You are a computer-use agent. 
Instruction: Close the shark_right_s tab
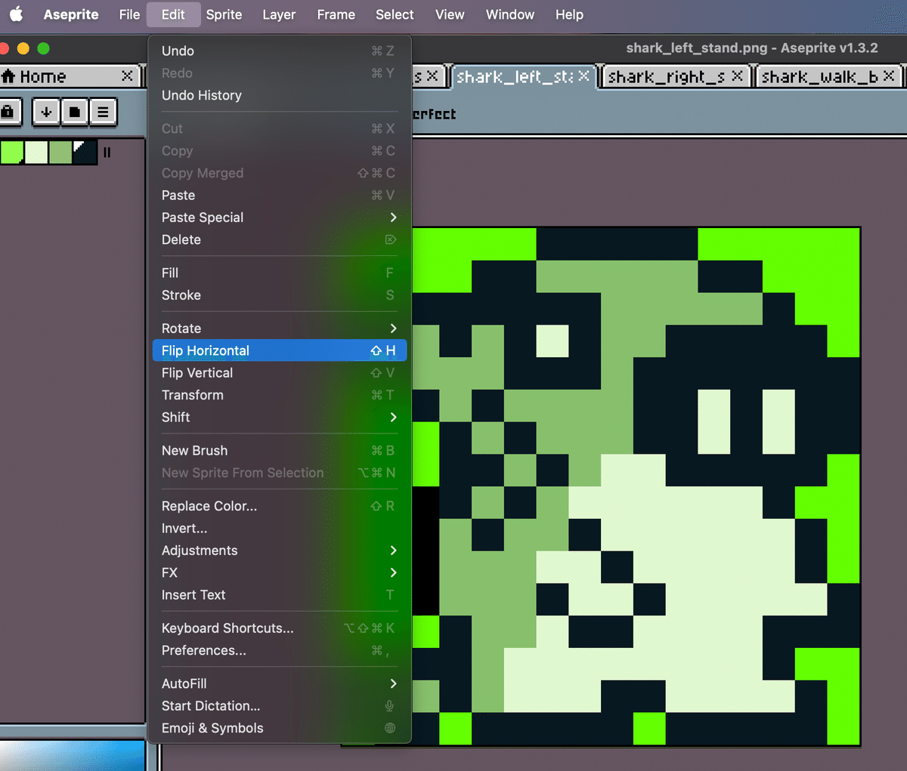point(737,76)
